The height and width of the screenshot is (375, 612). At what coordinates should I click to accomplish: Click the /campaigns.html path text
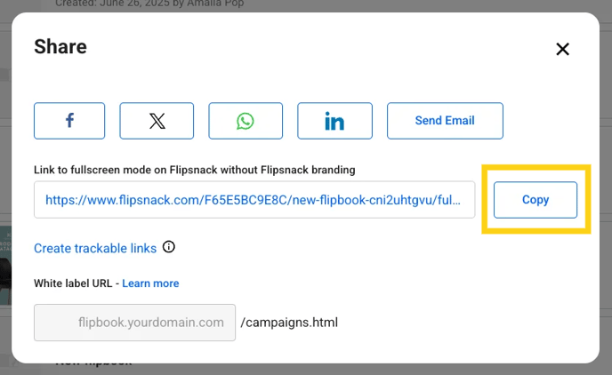tap(289, 323)
